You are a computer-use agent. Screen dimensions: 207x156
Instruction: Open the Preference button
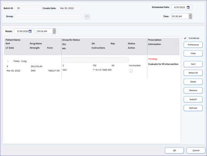[193, 45]
